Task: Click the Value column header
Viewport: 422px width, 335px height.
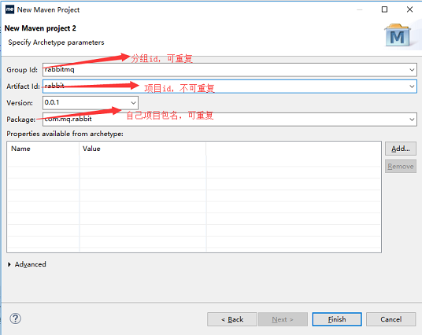Action: [x=143, y=149]
